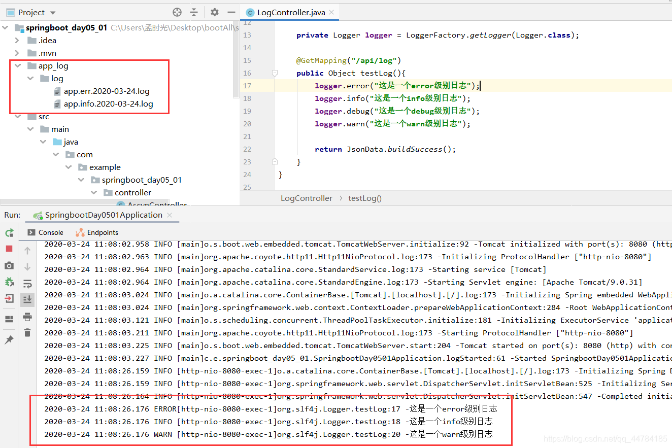Close the SpringbootDay0501Application run tab
This screenshot has width=672, height=448.
point(170,215)
